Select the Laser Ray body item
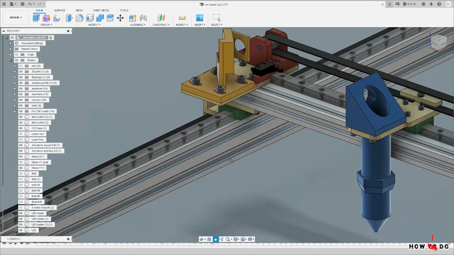The image size is (454, 255). click(x=38, y=140)
